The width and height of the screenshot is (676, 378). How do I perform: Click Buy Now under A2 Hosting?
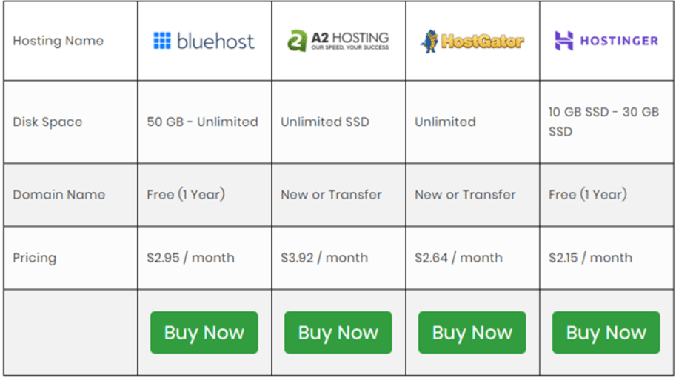click(338, 332)
